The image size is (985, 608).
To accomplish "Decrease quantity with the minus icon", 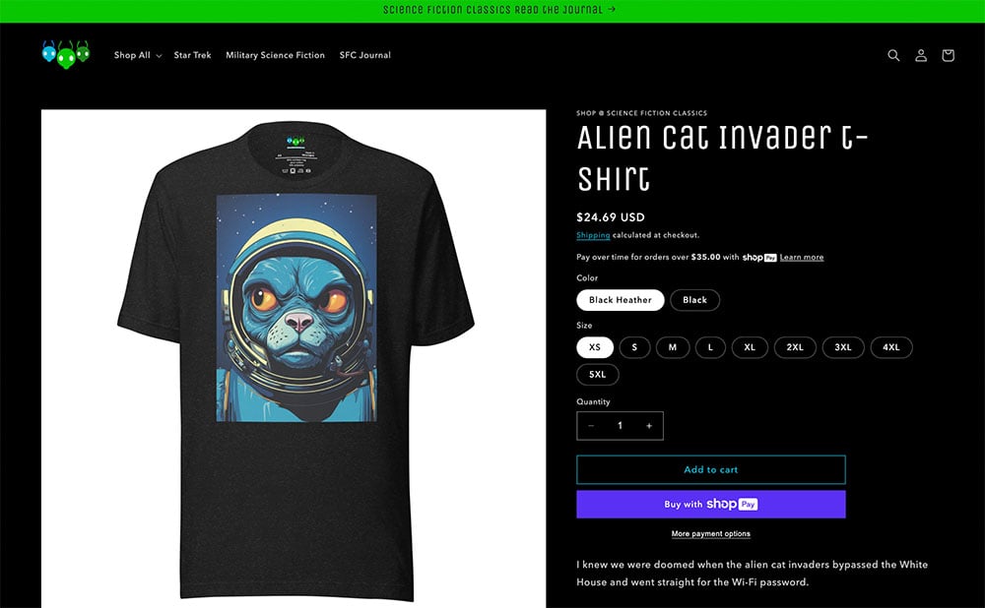I will pyautogui.click(x=591, y=425).
